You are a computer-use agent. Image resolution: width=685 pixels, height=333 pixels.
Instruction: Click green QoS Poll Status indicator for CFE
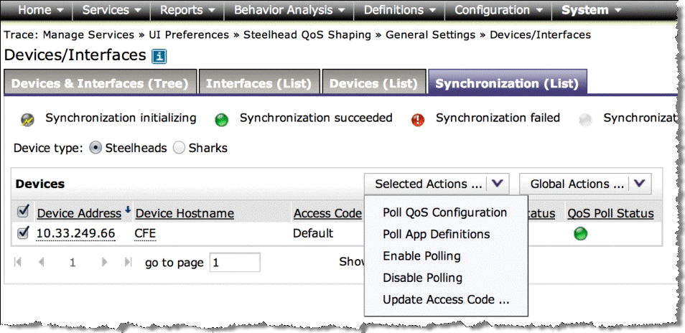[581, 234]
